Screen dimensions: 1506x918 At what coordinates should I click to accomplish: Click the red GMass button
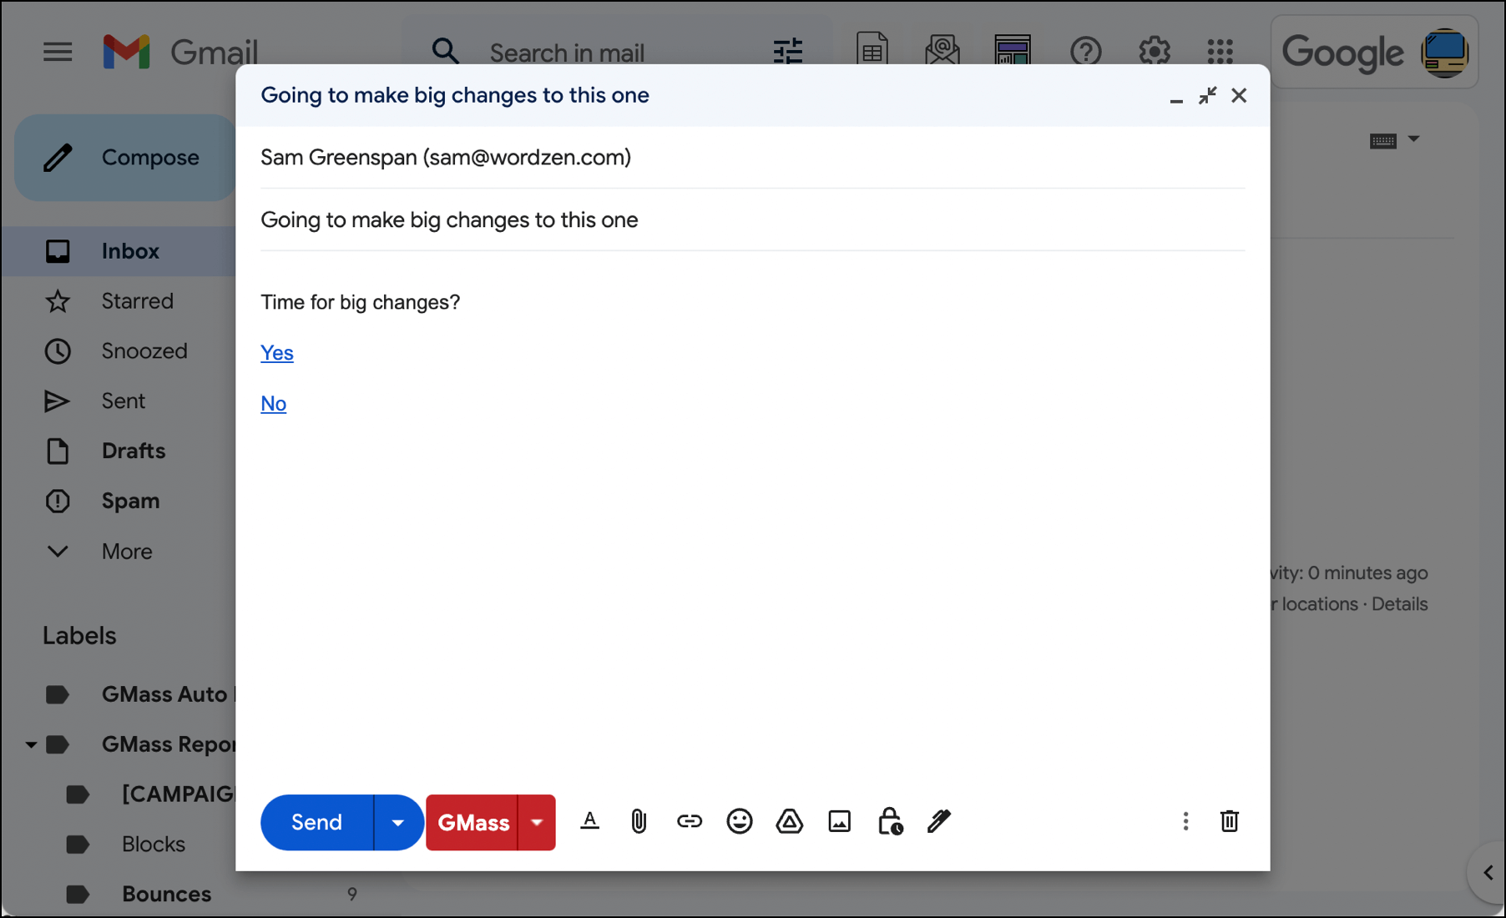pos(473,822)
